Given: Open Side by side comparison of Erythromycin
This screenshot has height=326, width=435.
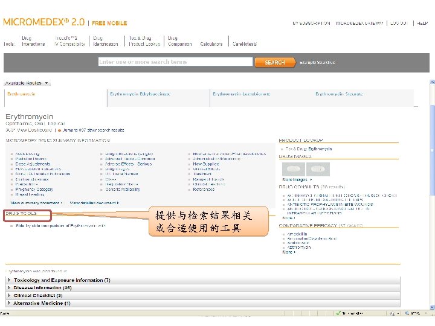Looking at the screenshot, I should pyautogui.click(x=60, y=226).
